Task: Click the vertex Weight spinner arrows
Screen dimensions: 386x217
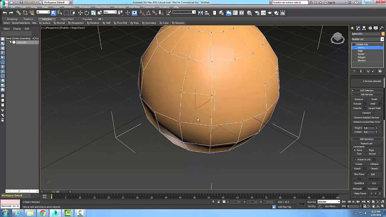Action: click(x=376, y=128)
